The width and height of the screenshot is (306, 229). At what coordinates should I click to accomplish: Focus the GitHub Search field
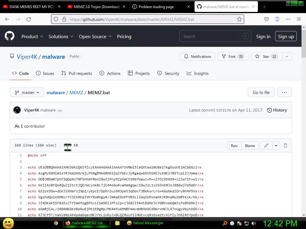coord(215,36)
